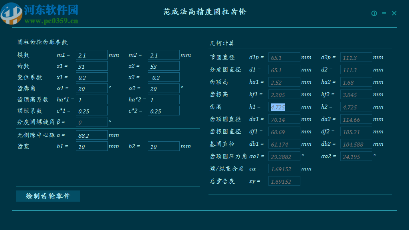Focus the face width b1 field

[92, 146]
